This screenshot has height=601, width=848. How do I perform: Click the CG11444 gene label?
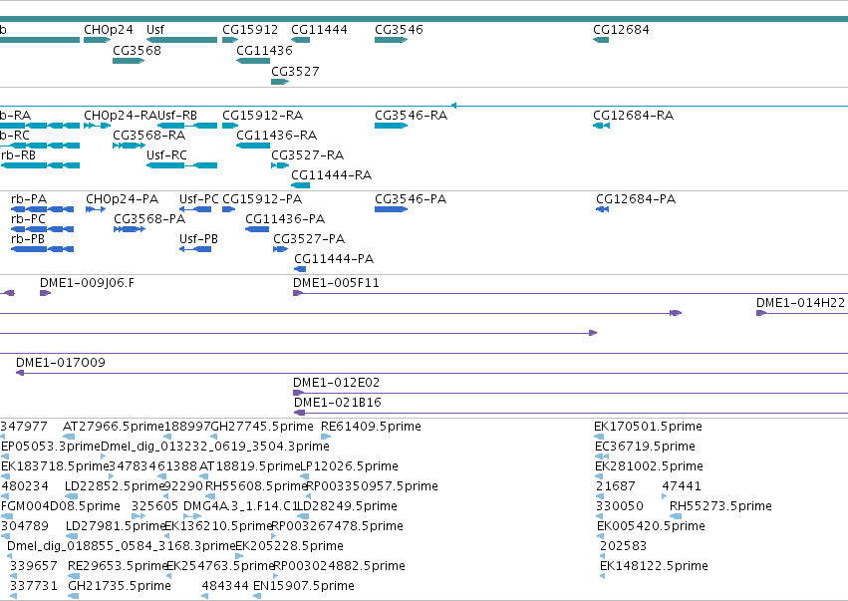click(319, 29)
